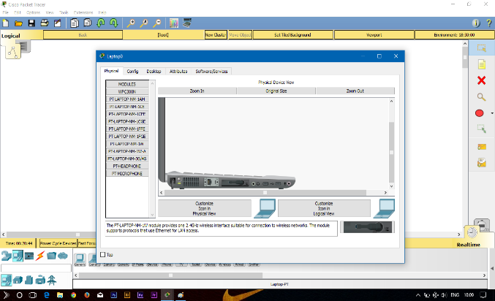The width and height of the screenshot is (495, 301).
Task: Switch to the Desktop tab
Action: coord(154,72)
